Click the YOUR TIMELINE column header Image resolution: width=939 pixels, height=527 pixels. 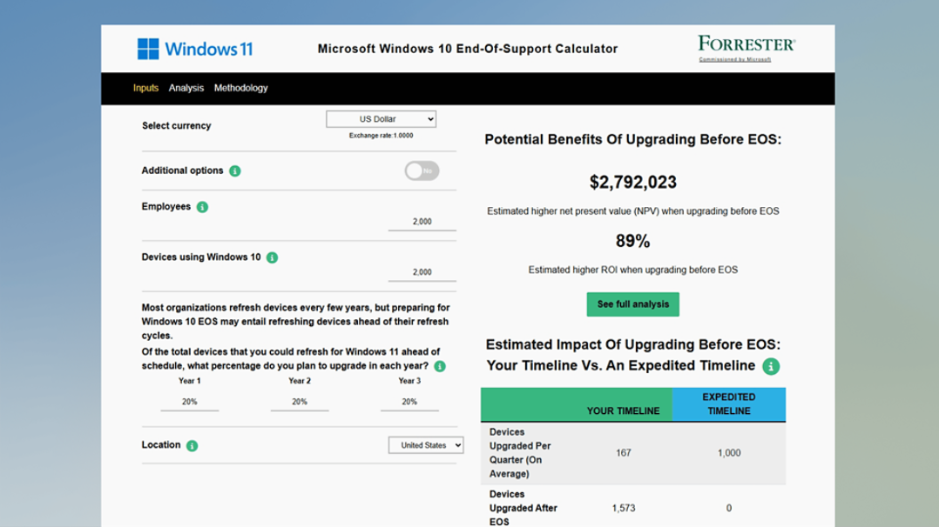coord(623,411)
